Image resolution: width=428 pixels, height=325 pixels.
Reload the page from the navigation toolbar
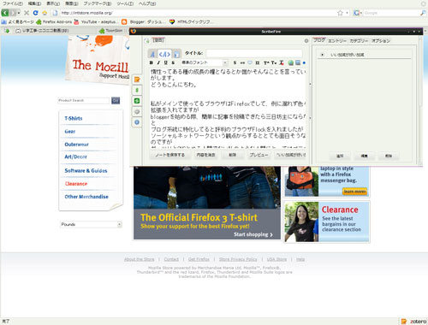[35, 13]
